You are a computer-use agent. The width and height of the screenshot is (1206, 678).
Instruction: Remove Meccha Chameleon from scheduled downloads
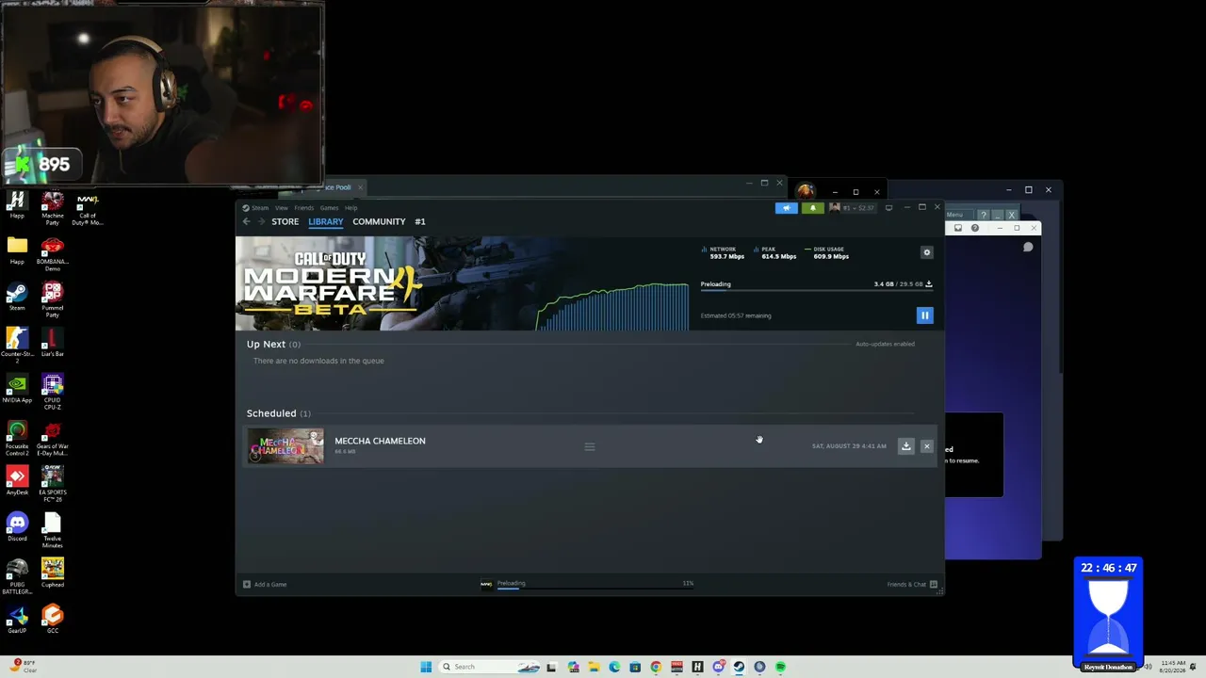click(x=927, y=446)
